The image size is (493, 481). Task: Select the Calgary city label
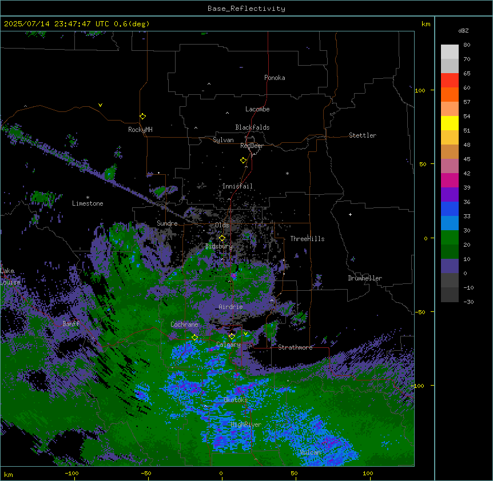tap(228, 344)
